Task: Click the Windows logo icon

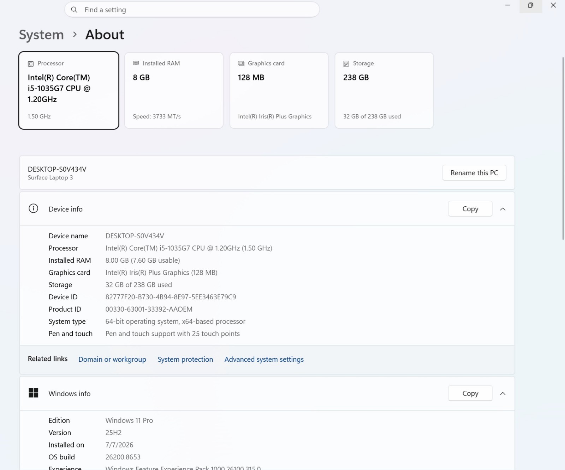Action: click(33, 393)
